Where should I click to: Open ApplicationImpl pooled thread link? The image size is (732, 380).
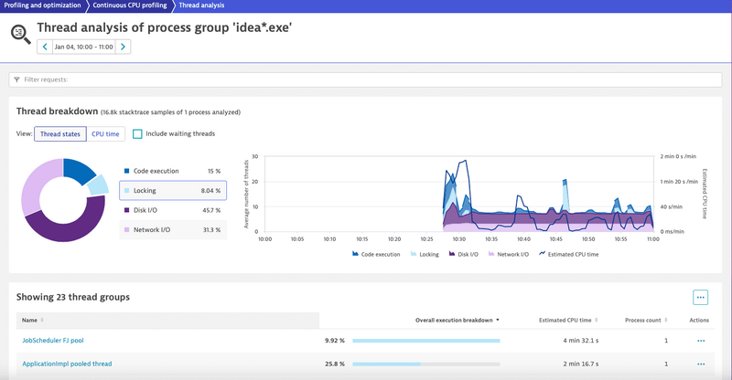(67, 364)
